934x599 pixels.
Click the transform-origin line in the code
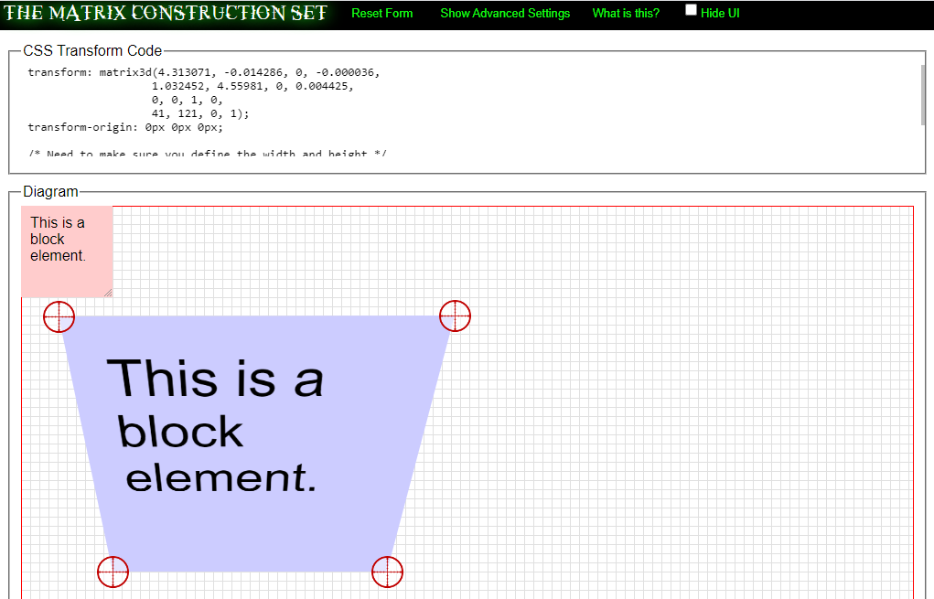coord(124,128)
